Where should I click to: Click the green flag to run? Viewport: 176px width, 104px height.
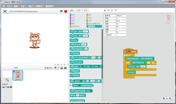(61, 11)
